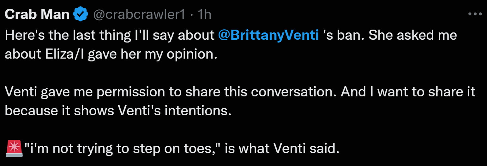
Task: Click the dot separator before the timestamp
Action: pos(191,15)
